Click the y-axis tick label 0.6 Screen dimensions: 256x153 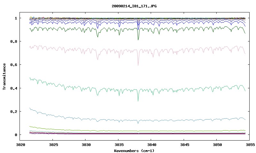point(14,65)
